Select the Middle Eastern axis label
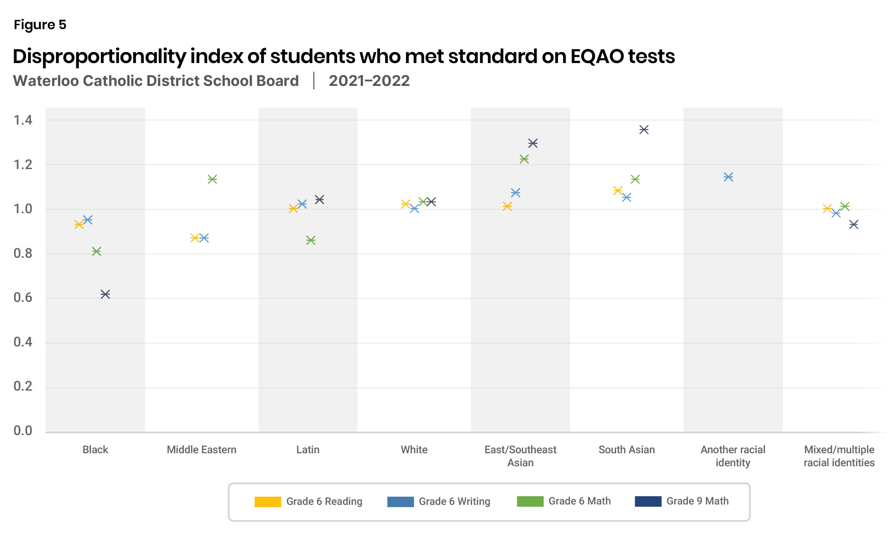Viewport: 887px width, 536px height. point(202,450)
